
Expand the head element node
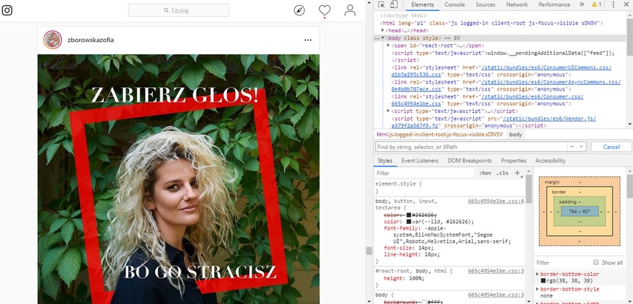tap(383, 30)
